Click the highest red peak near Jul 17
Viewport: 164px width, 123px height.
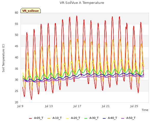click(x=77, y=16)
